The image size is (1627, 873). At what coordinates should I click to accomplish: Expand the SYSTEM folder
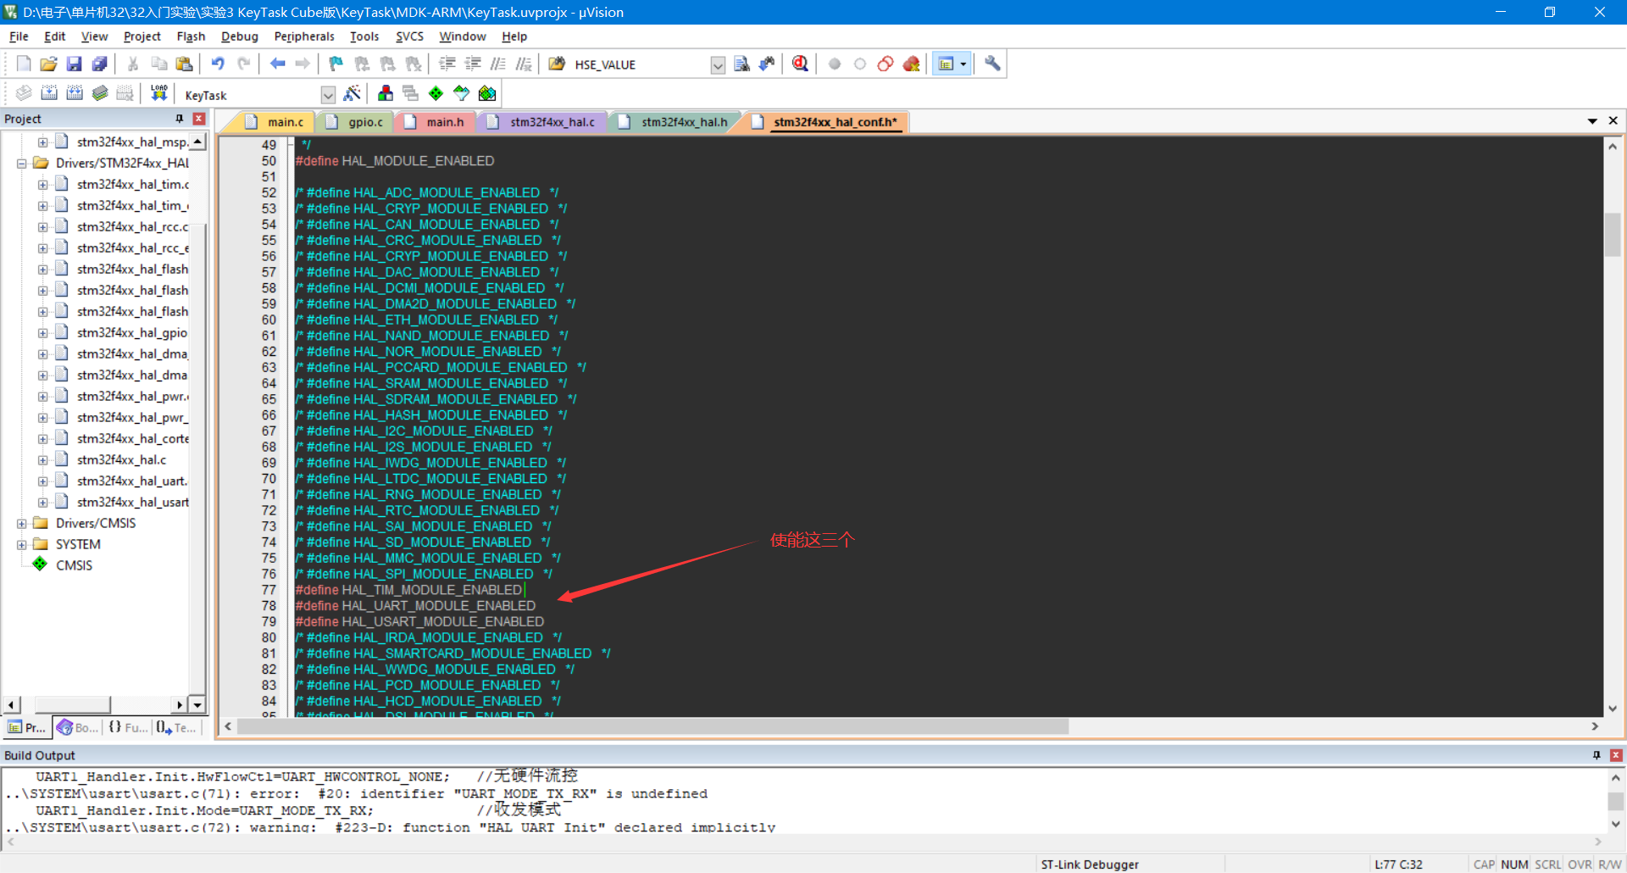click(x=21, y=544)
